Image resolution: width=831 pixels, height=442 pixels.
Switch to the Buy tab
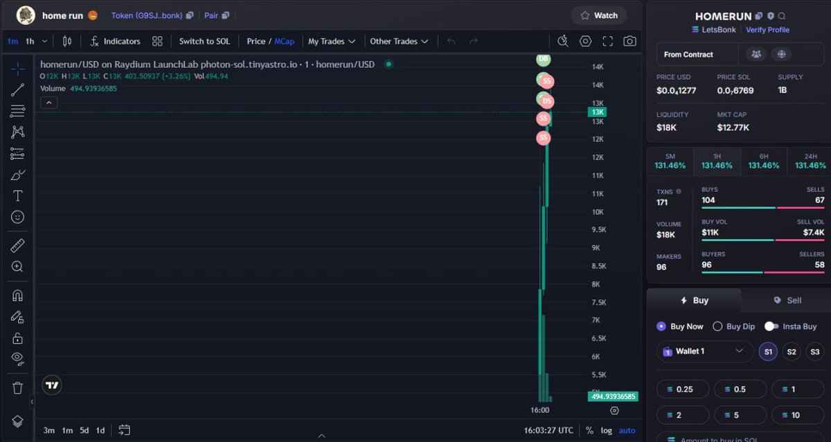point(694,301)
